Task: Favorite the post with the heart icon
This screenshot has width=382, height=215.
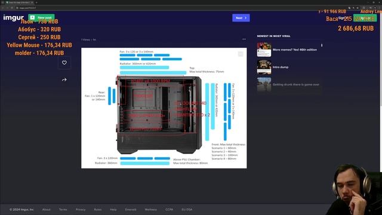Action: 64,63
